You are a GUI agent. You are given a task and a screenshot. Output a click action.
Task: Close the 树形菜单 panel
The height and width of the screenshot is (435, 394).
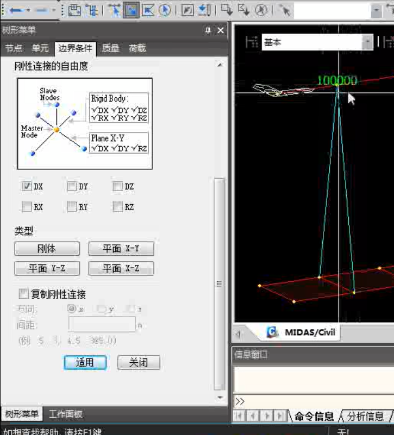[x=221, y=30]
